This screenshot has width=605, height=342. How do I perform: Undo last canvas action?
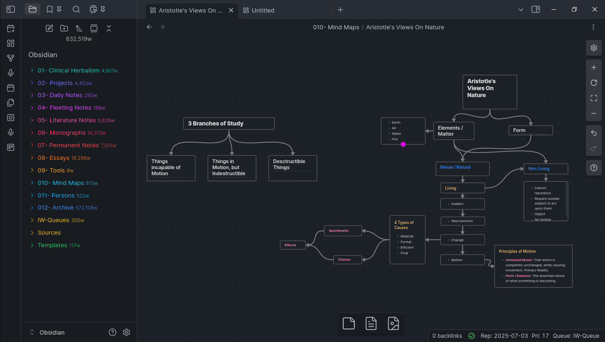click(x=594, y=133)
